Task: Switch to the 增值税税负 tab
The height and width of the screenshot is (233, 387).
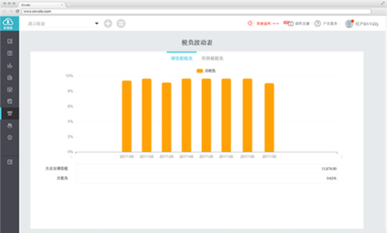Action: coord(182,58)
